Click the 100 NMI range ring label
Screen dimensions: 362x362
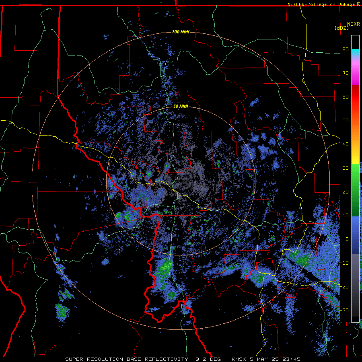181,32
